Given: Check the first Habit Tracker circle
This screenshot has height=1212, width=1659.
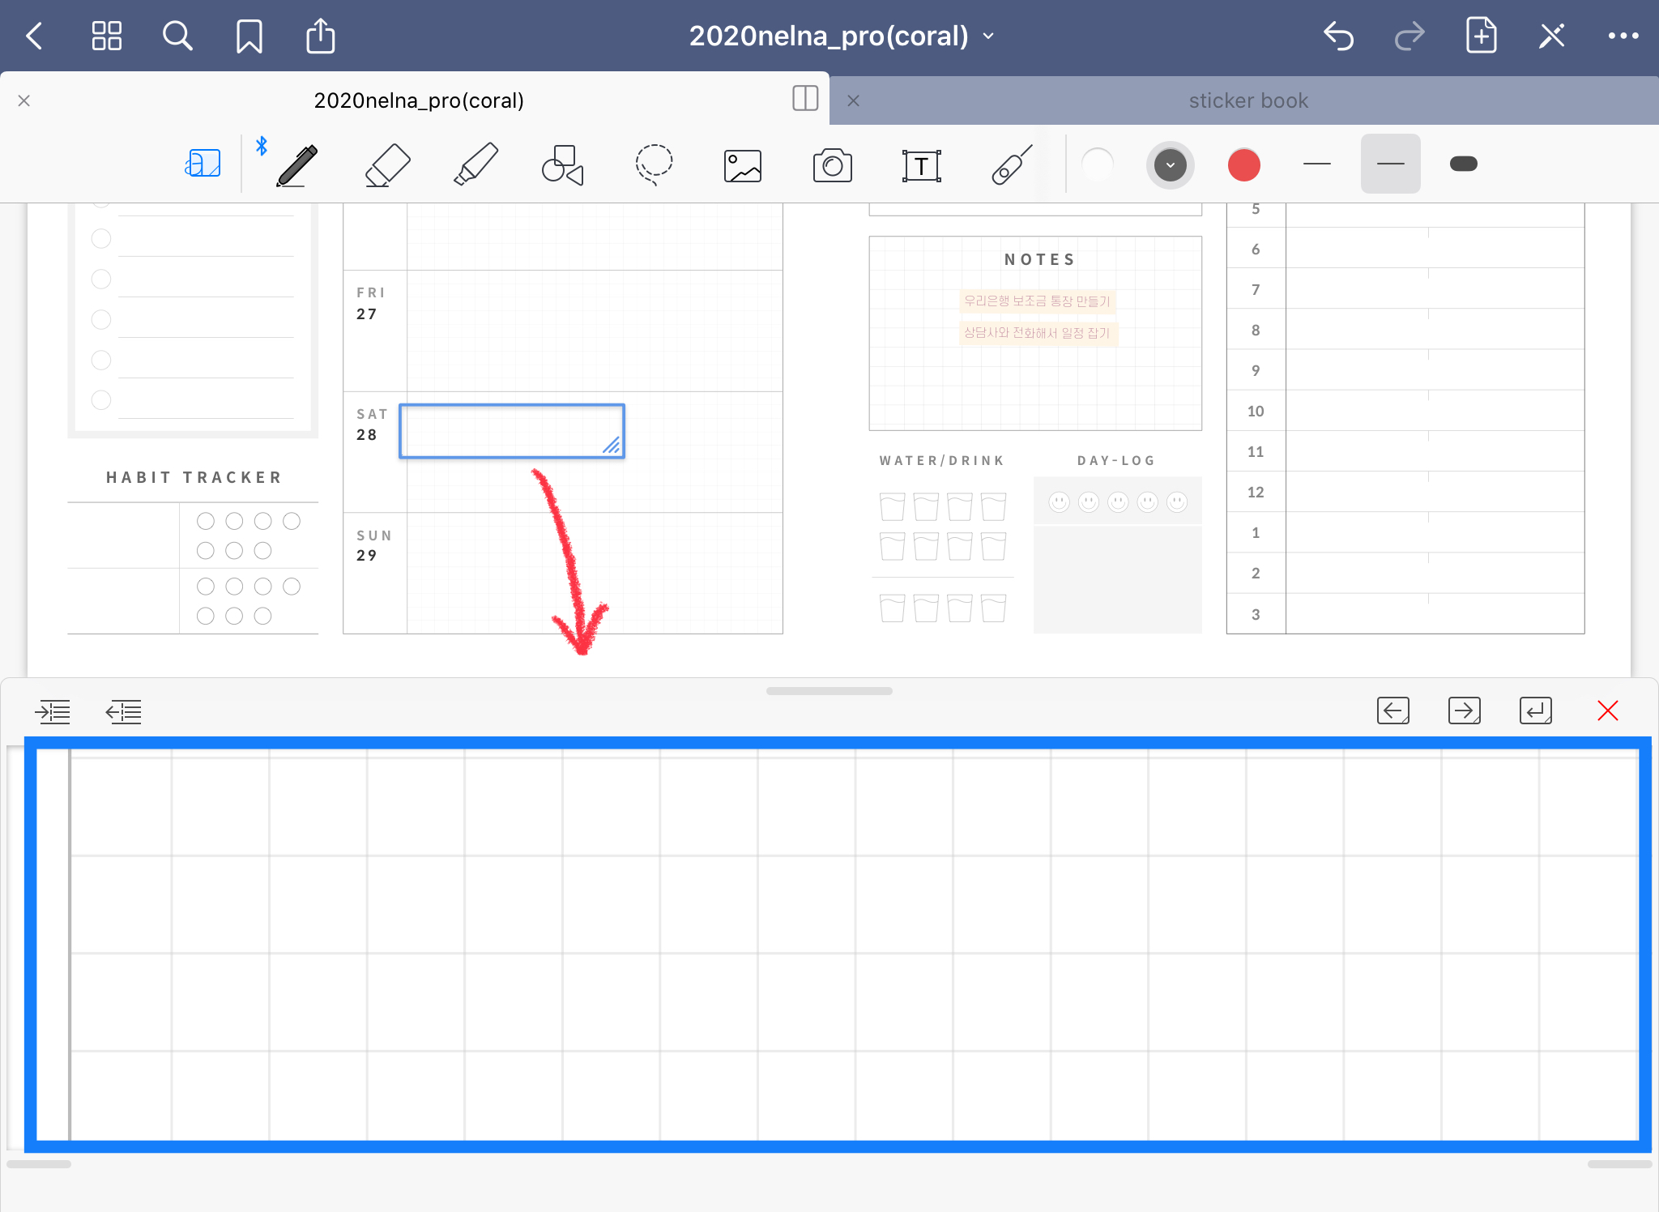Looking at the screenshot, I should [206, 521].
